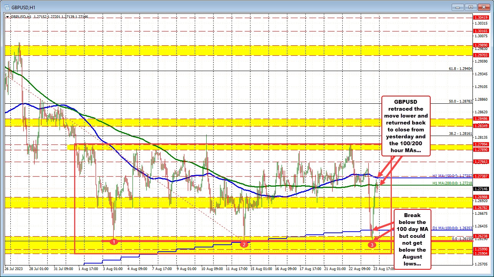This screenshot has height=277, width=494.
Task: Click the red 1.29890 resistance price label
Action: (481, 45)
